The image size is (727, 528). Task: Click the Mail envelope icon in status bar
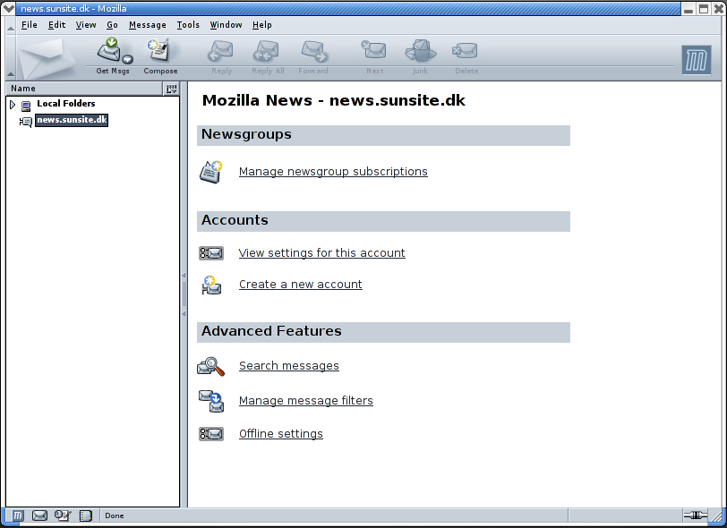click(39, 515)
